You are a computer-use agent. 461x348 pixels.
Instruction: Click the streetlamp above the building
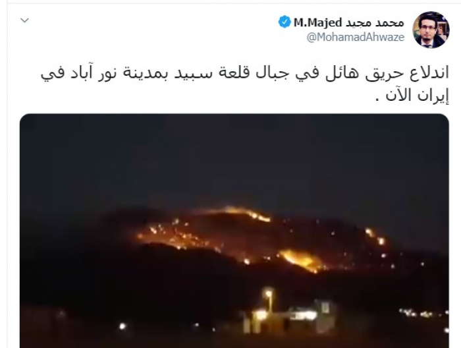(268, 294)
